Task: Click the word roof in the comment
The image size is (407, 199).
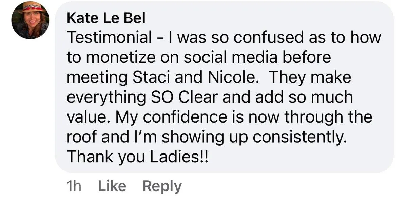Action: [81, 137]
